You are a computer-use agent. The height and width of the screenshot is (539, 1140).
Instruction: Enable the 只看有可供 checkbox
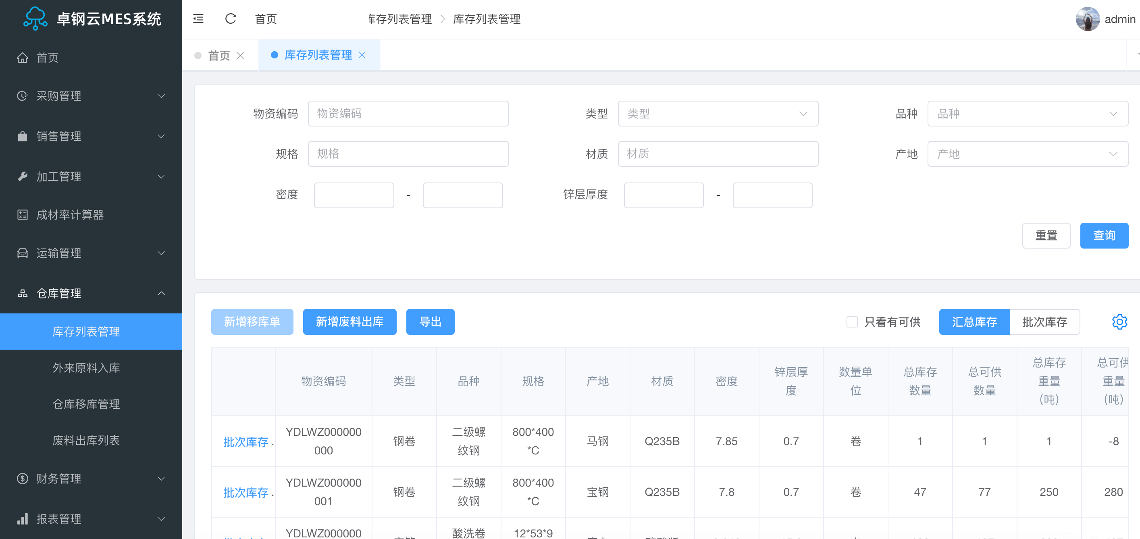[851, 321]
